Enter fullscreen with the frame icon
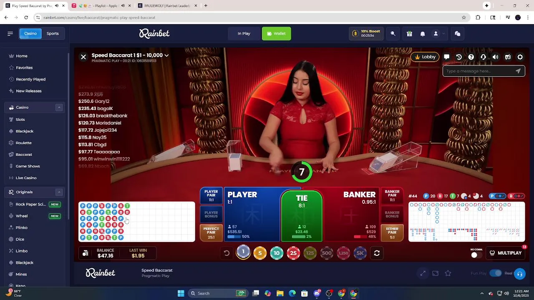Image resolution: width=534 pixels, height=300 pixels. (x=435, y=273)
